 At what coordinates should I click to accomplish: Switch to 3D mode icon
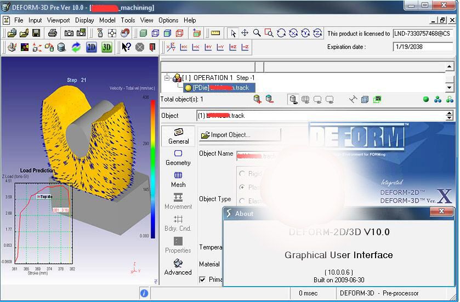pyautogui.click(x=106, y=47)
